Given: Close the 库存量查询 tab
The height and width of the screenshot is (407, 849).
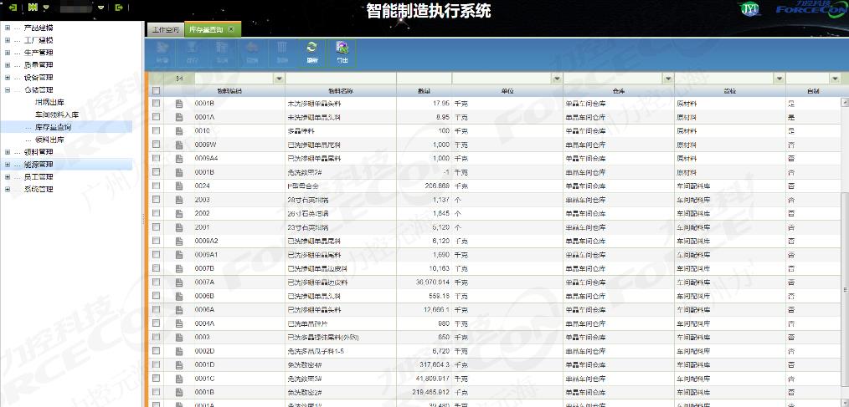Looking at the screenshot, I should tap(231, 29).
